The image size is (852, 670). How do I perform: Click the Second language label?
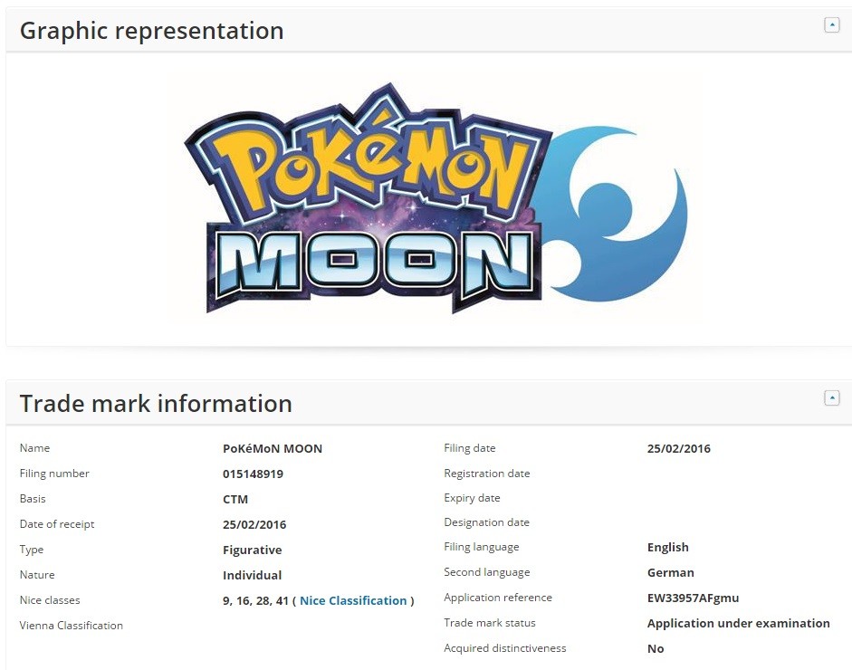(486, 571)
